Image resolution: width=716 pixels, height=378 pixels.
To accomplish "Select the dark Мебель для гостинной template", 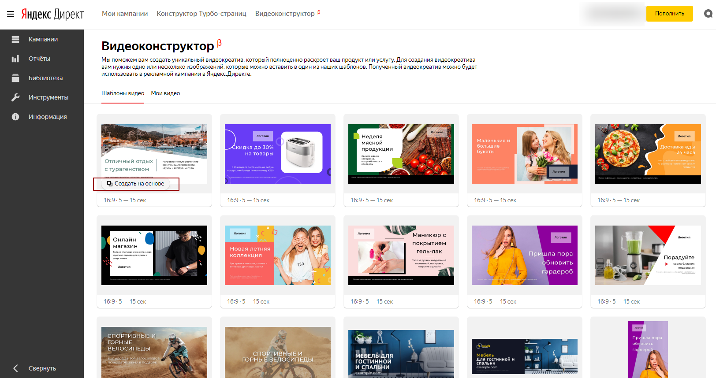I will pos(525,356).
